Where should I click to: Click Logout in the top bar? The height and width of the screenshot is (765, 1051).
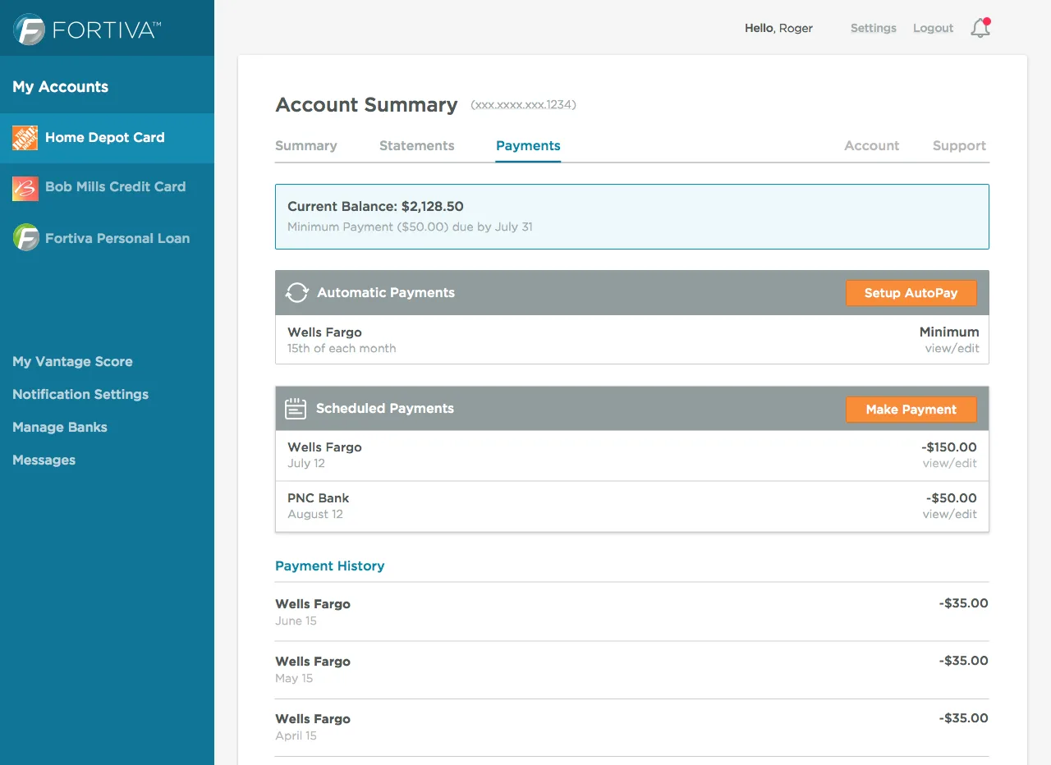tap(932, 27)
